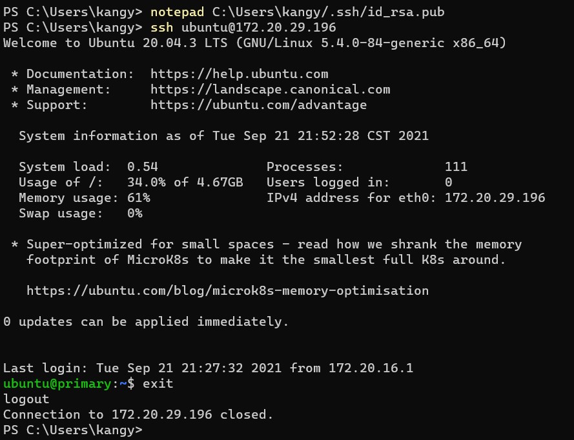This screenshot has height=440, width=574.
Task: Click the Welcome to Ubuntu 20.04.3 line
Action: tap(255, 43)
